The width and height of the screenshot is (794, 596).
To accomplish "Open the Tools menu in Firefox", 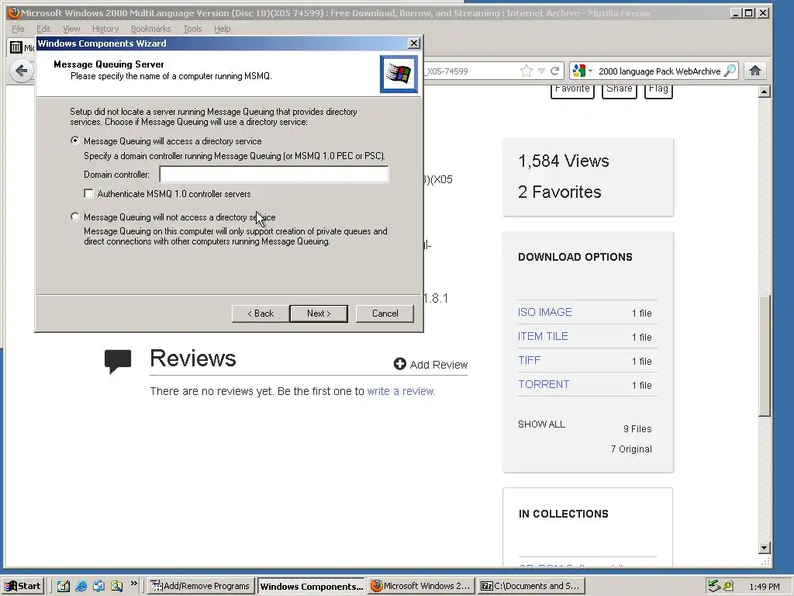I will click(x=192, y=29).
